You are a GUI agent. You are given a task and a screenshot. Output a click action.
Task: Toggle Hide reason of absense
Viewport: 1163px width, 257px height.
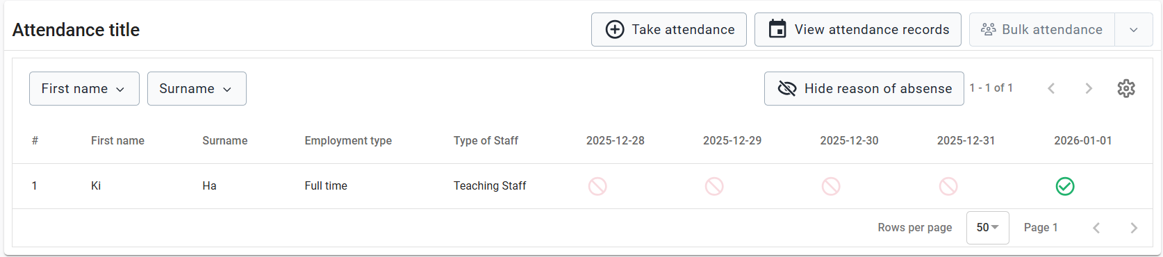[864, 88]
